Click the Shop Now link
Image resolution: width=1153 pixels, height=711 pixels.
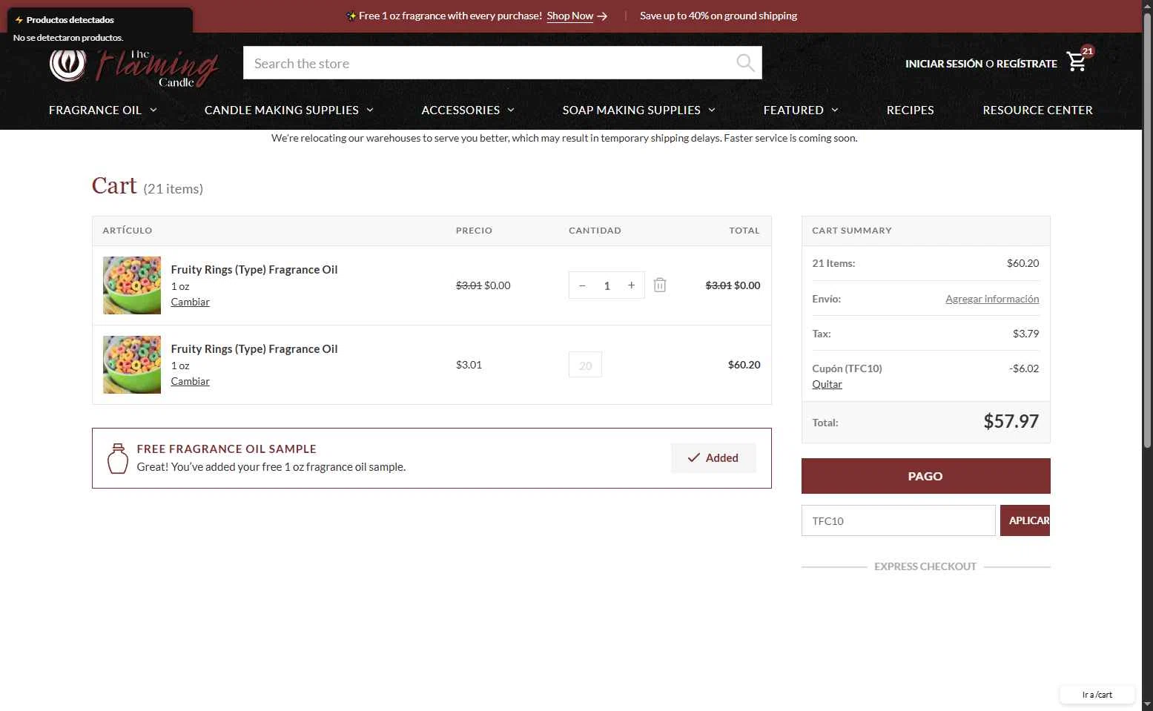pyautogui.click(x=569, y=16)
